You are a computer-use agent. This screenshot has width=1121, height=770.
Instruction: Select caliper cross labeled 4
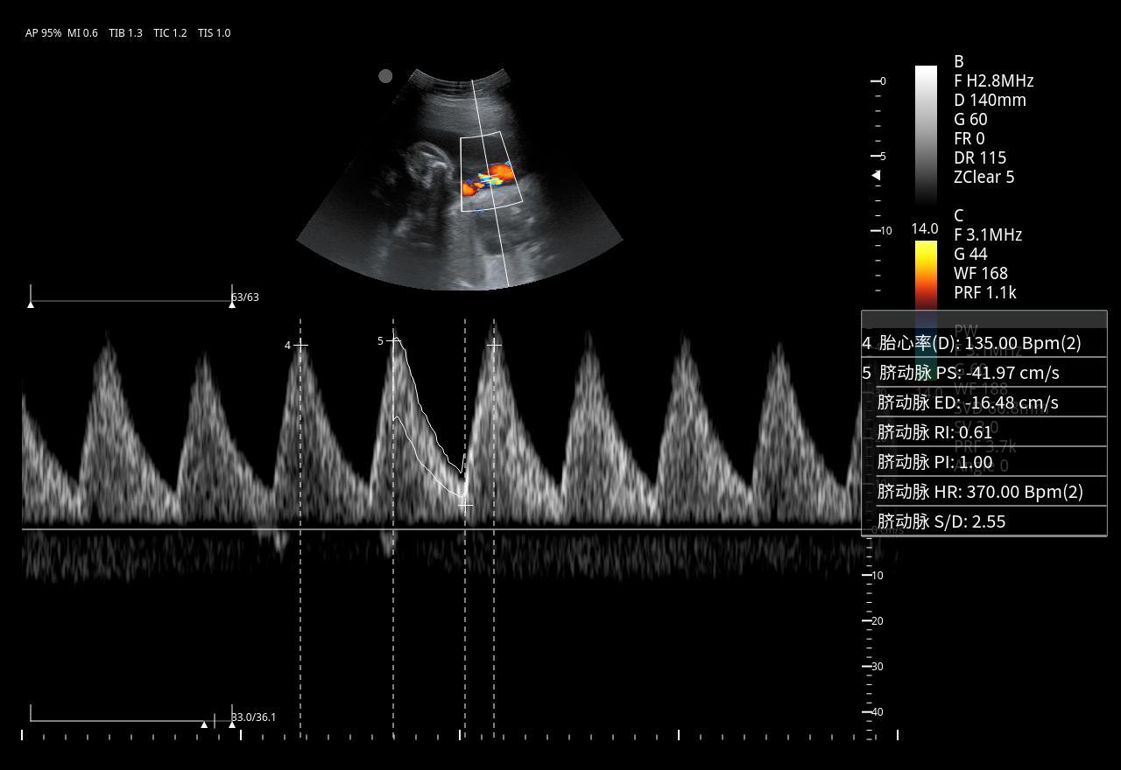click(x=300, y=345)
